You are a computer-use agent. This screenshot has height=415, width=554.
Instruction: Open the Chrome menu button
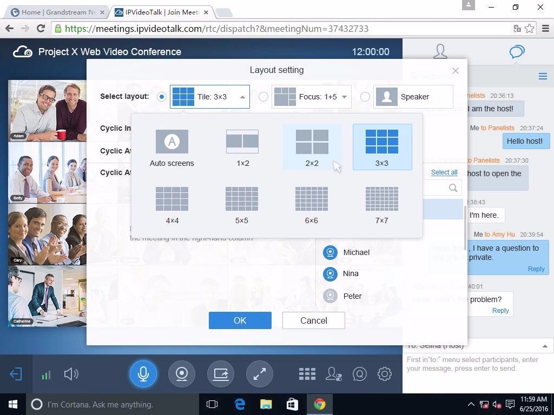coord(545,28)
